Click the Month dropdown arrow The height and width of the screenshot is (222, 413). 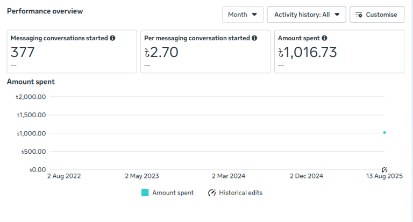(x=254, y=15)
